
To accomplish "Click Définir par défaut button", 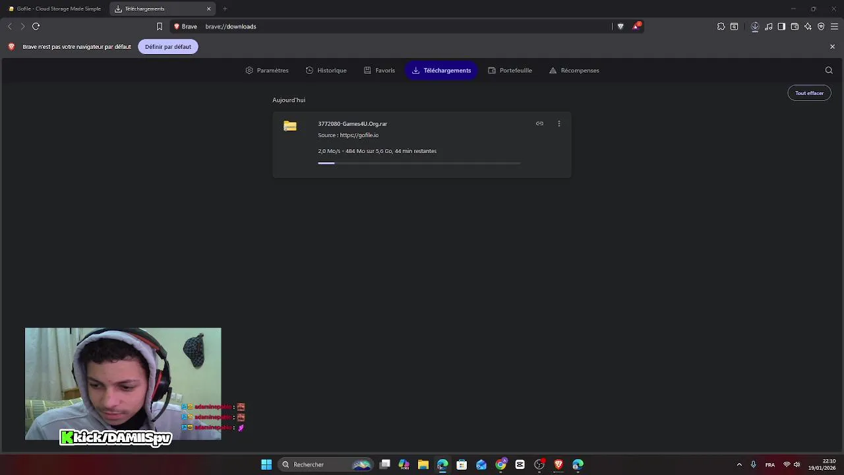I will pos(168,47).
